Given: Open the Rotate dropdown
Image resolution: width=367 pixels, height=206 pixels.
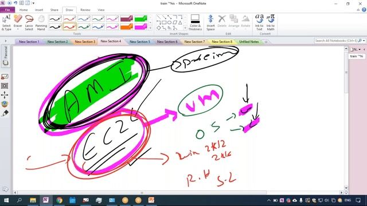Looking at the screenshot, I should [x=245, y=29].
